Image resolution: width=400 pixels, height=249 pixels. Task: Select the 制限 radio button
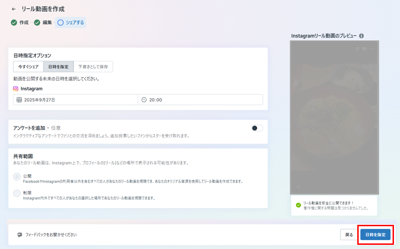pyautogui.click(x=17, y=193)
